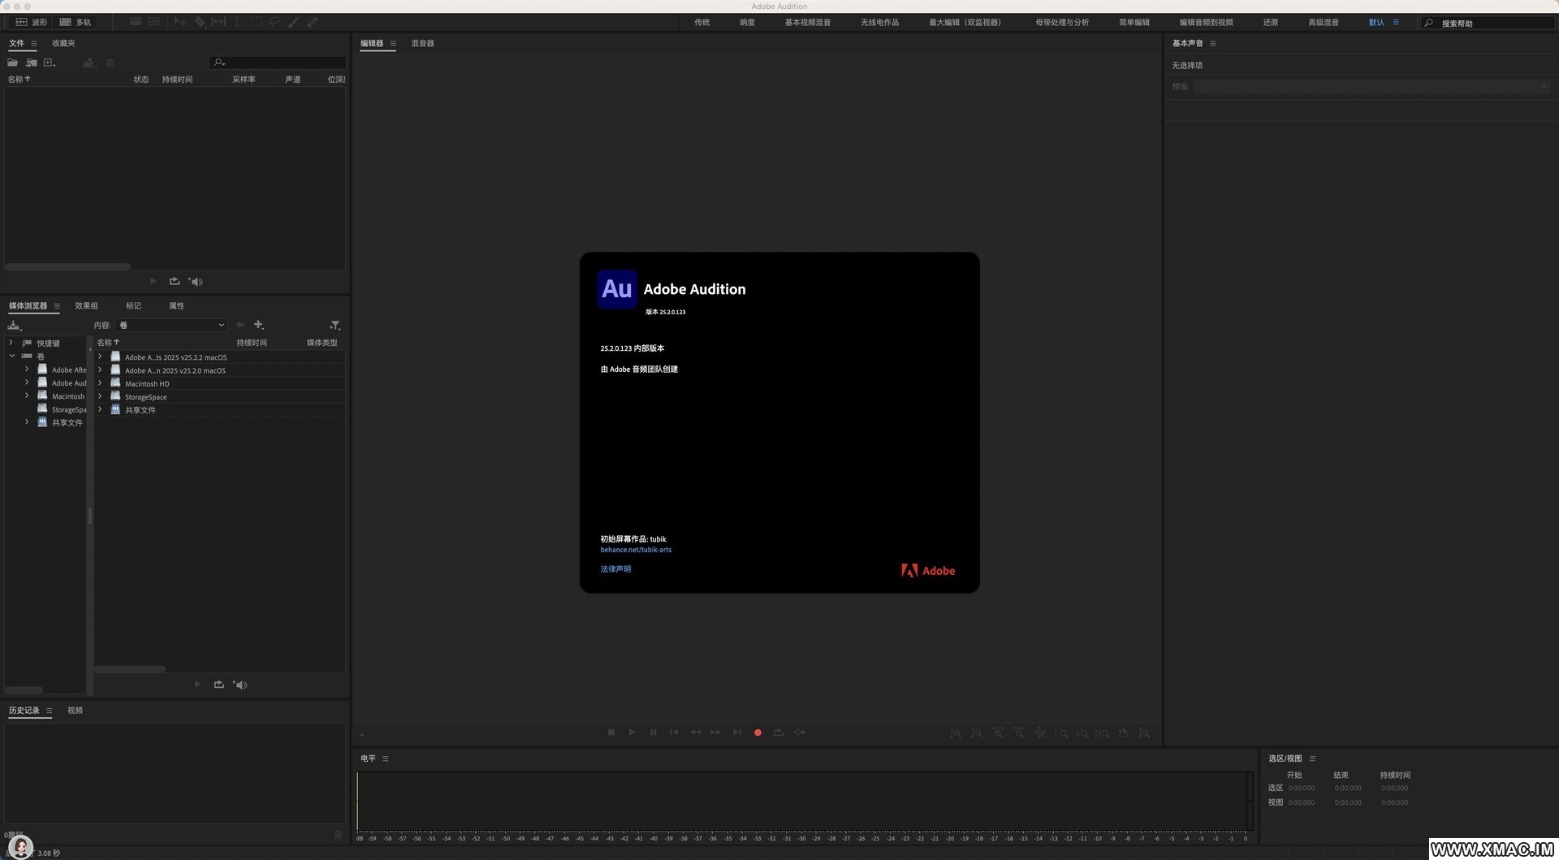
Task: Select the Paintbrush Selection tool
Action: coord(293,22)
